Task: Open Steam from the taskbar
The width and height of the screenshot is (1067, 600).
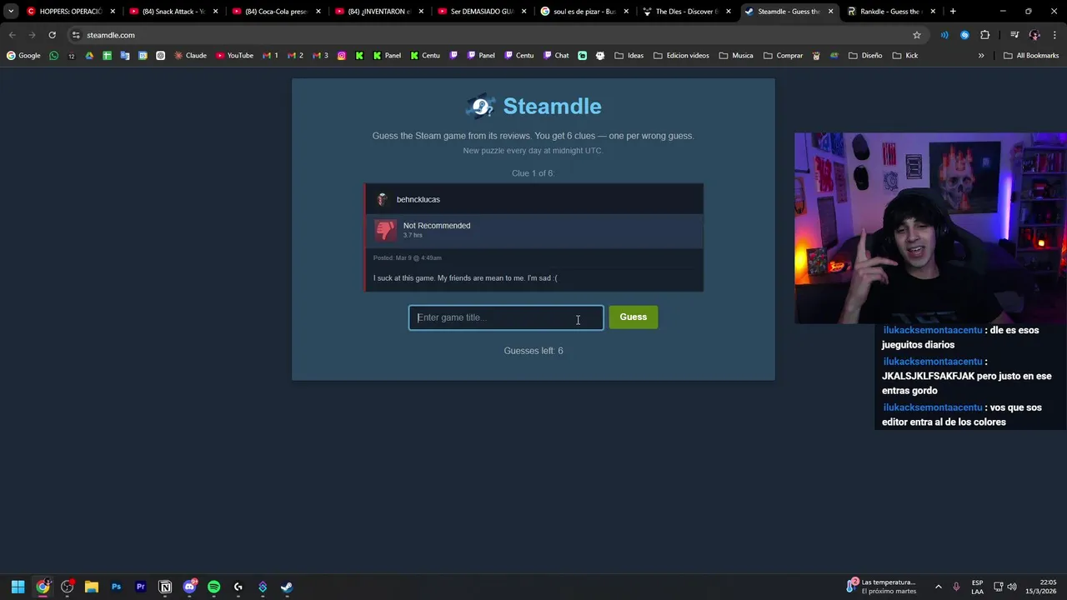Action: [287, 587]
